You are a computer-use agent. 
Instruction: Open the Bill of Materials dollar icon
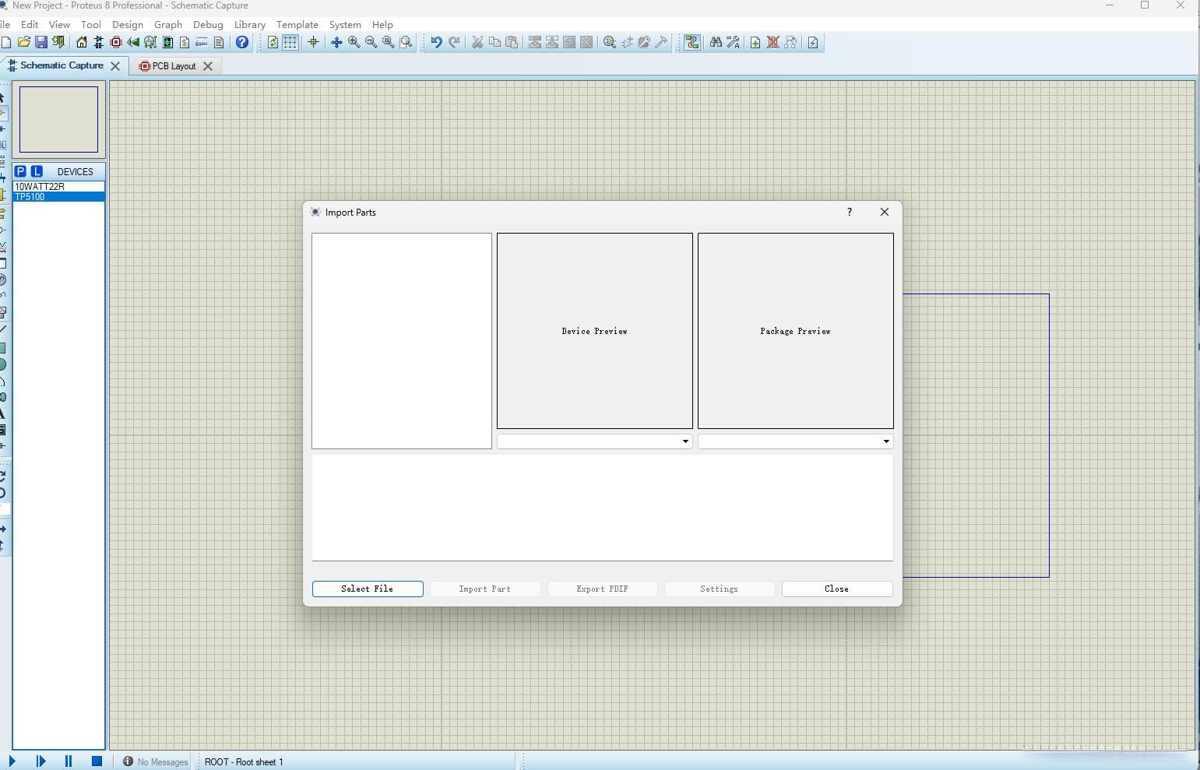tap(185, 43)
